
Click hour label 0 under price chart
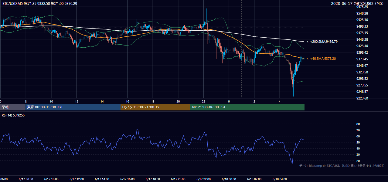tap(229, 102)
